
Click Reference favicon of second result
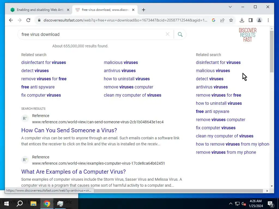click(25, 159)
